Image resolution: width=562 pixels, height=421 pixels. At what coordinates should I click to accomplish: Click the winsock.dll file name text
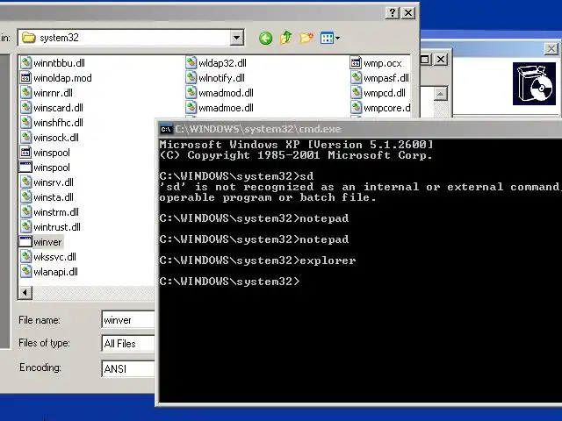pos(56,138)
